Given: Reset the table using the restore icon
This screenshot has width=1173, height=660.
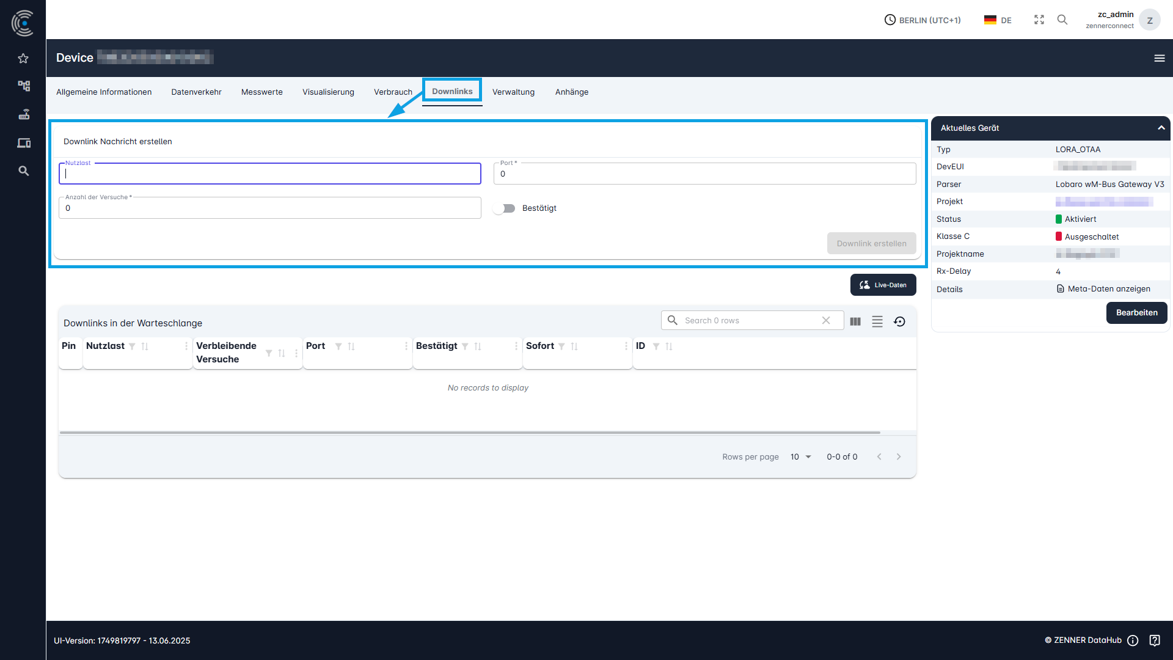Looking at the screenshot, I should [x=899, y=321].
